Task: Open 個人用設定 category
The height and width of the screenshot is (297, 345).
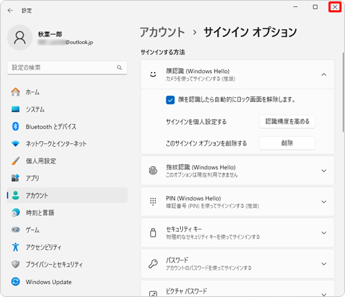Action: click(67, 161)
